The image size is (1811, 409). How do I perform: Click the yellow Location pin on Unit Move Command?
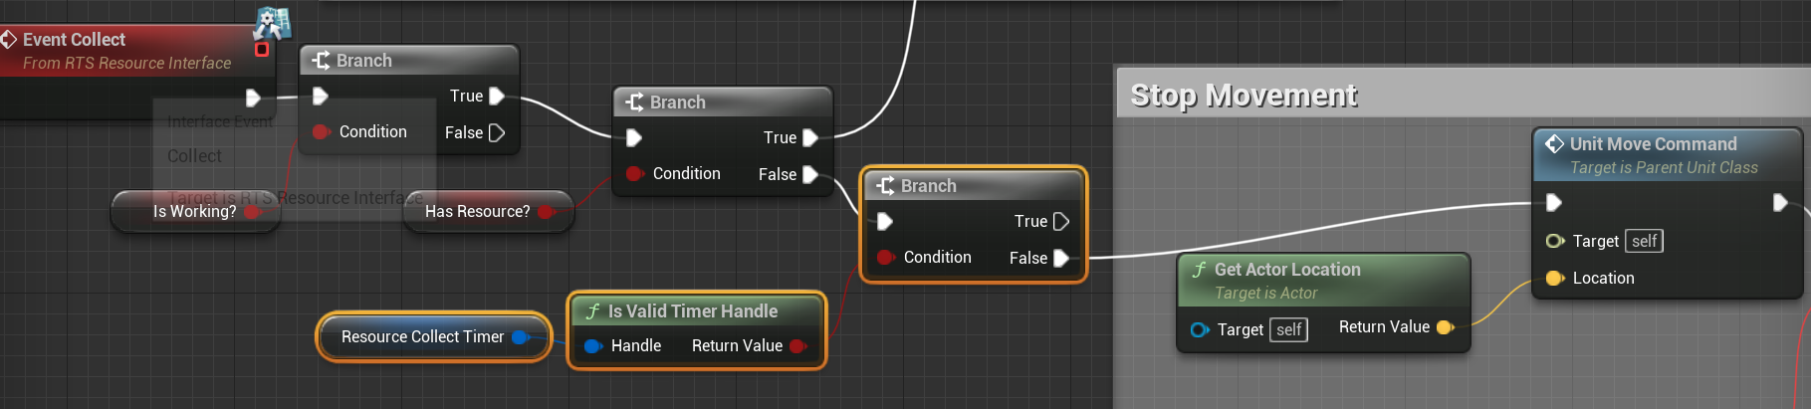pyautogui.click(x=1554, y=279)
